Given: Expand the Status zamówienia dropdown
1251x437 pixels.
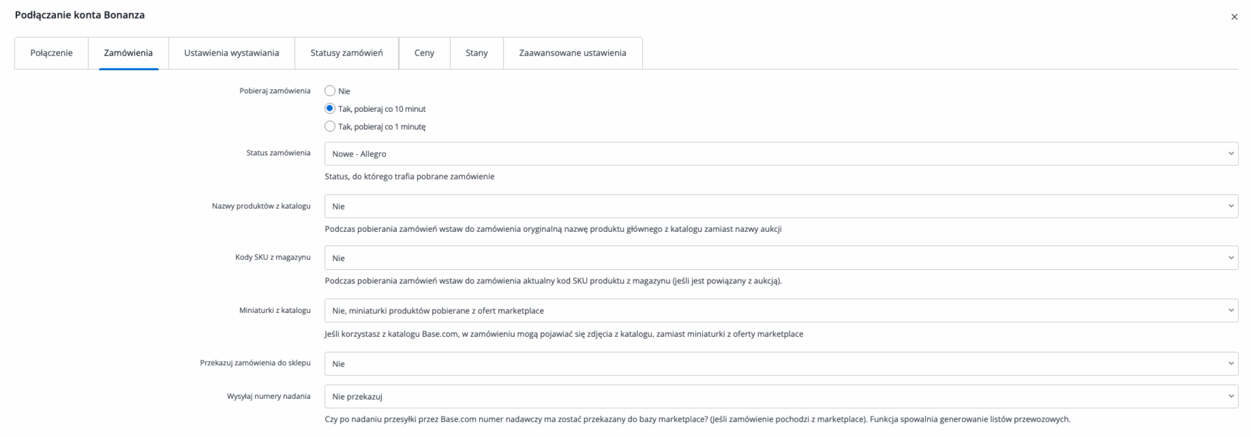Looking at the screenshot, I should [781, 154].
